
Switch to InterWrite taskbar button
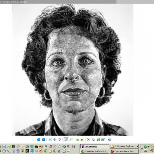tap(95, 147)
